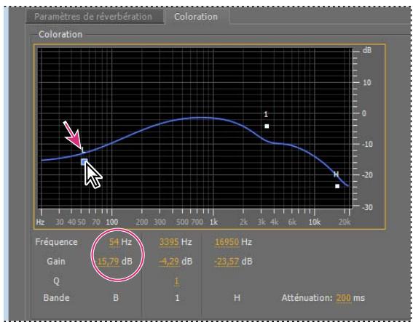The image size is (413, 322).
Task: Click the 200 Hz axis label
Action: pos(142,222)
